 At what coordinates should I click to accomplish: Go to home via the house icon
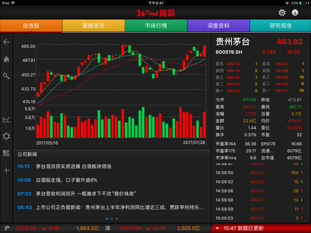point(6,59)
